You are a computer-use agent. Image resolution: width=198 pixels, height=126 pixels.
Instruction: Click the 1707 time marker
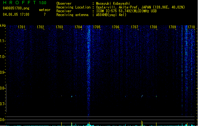134,27
